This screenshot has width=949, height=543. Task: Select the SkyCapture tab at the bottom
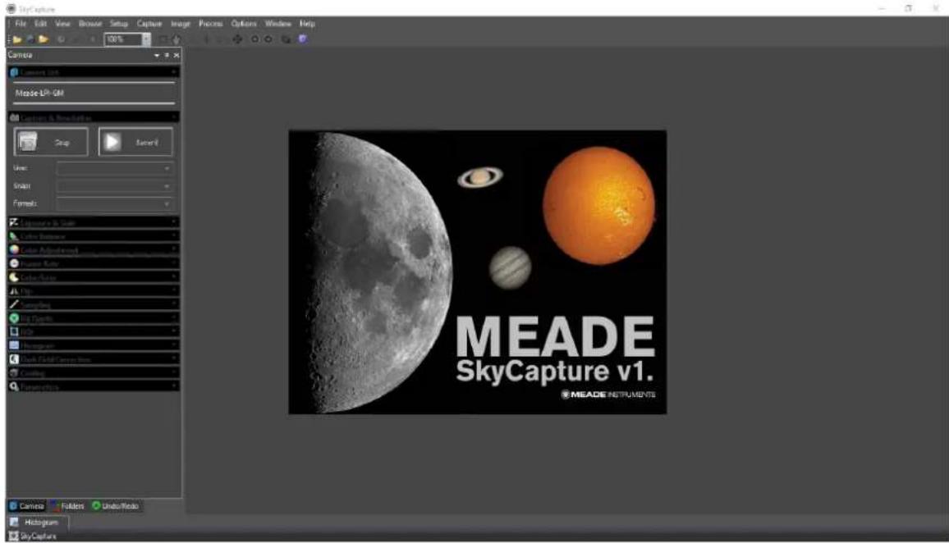(34, 536)
